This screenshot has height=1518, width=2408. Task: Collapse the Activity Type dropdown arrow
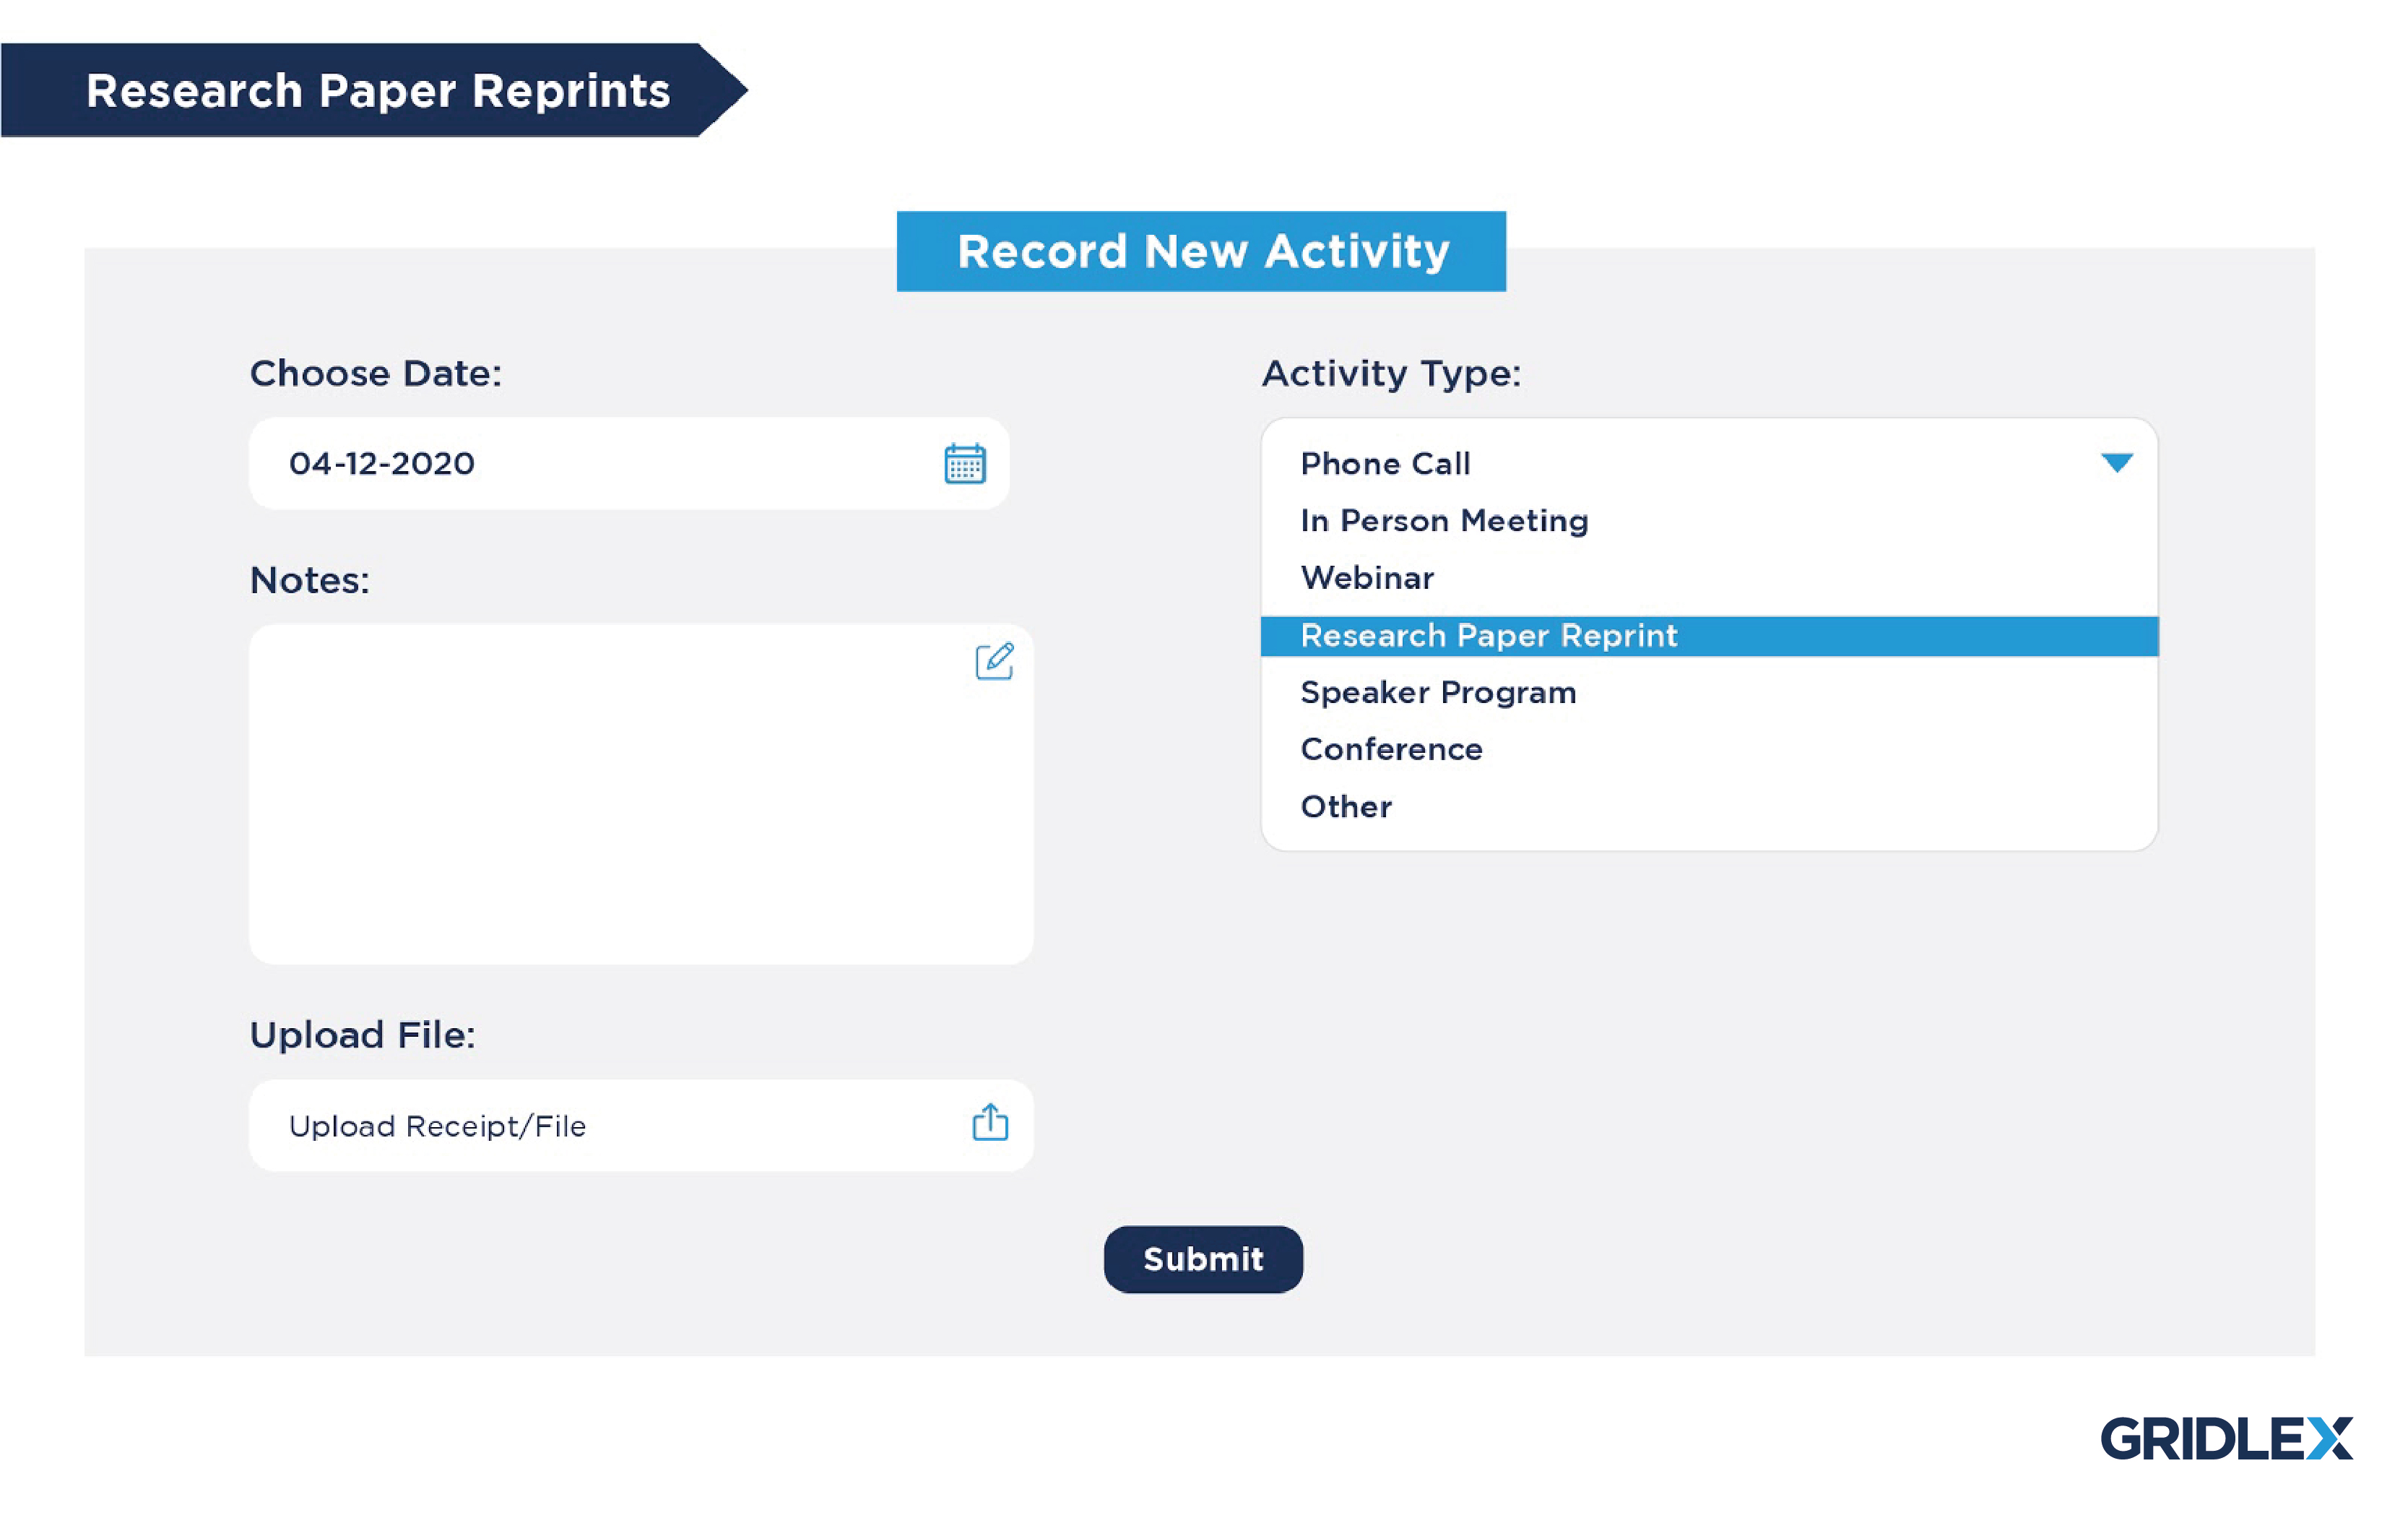click(2117, 463)
